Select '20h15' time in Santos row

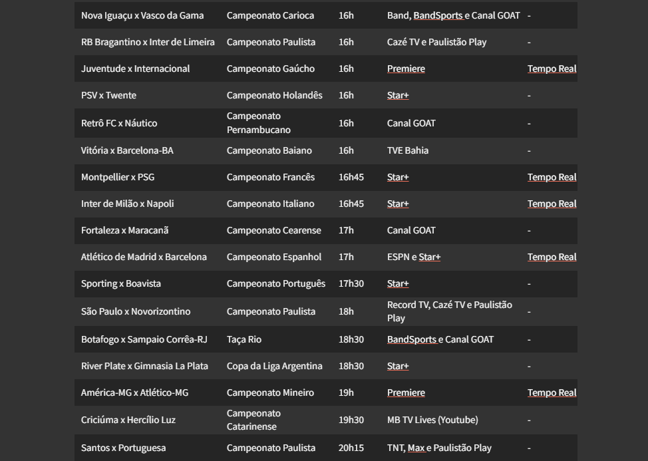click(351, 448)
